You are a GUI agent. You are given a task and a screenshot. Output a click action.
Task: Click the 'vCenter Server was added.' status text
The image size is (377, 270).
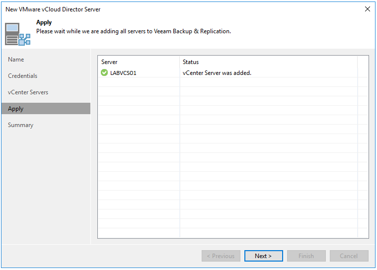point(217,73)
